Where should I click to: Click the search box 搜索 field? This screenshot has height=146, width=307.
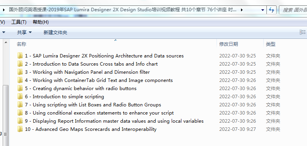click(x=293, y=10)
